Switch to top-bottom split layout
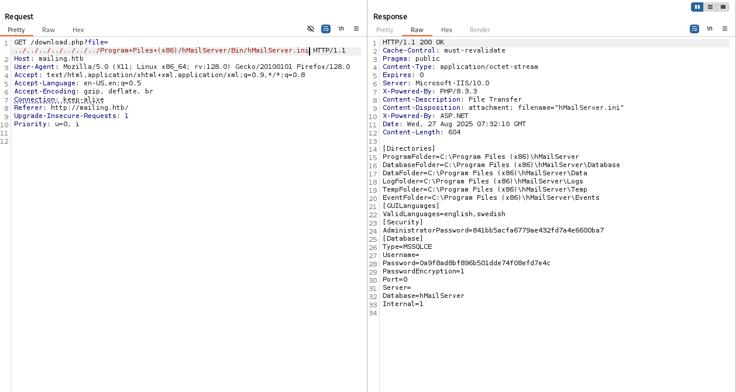 [710, 7]
